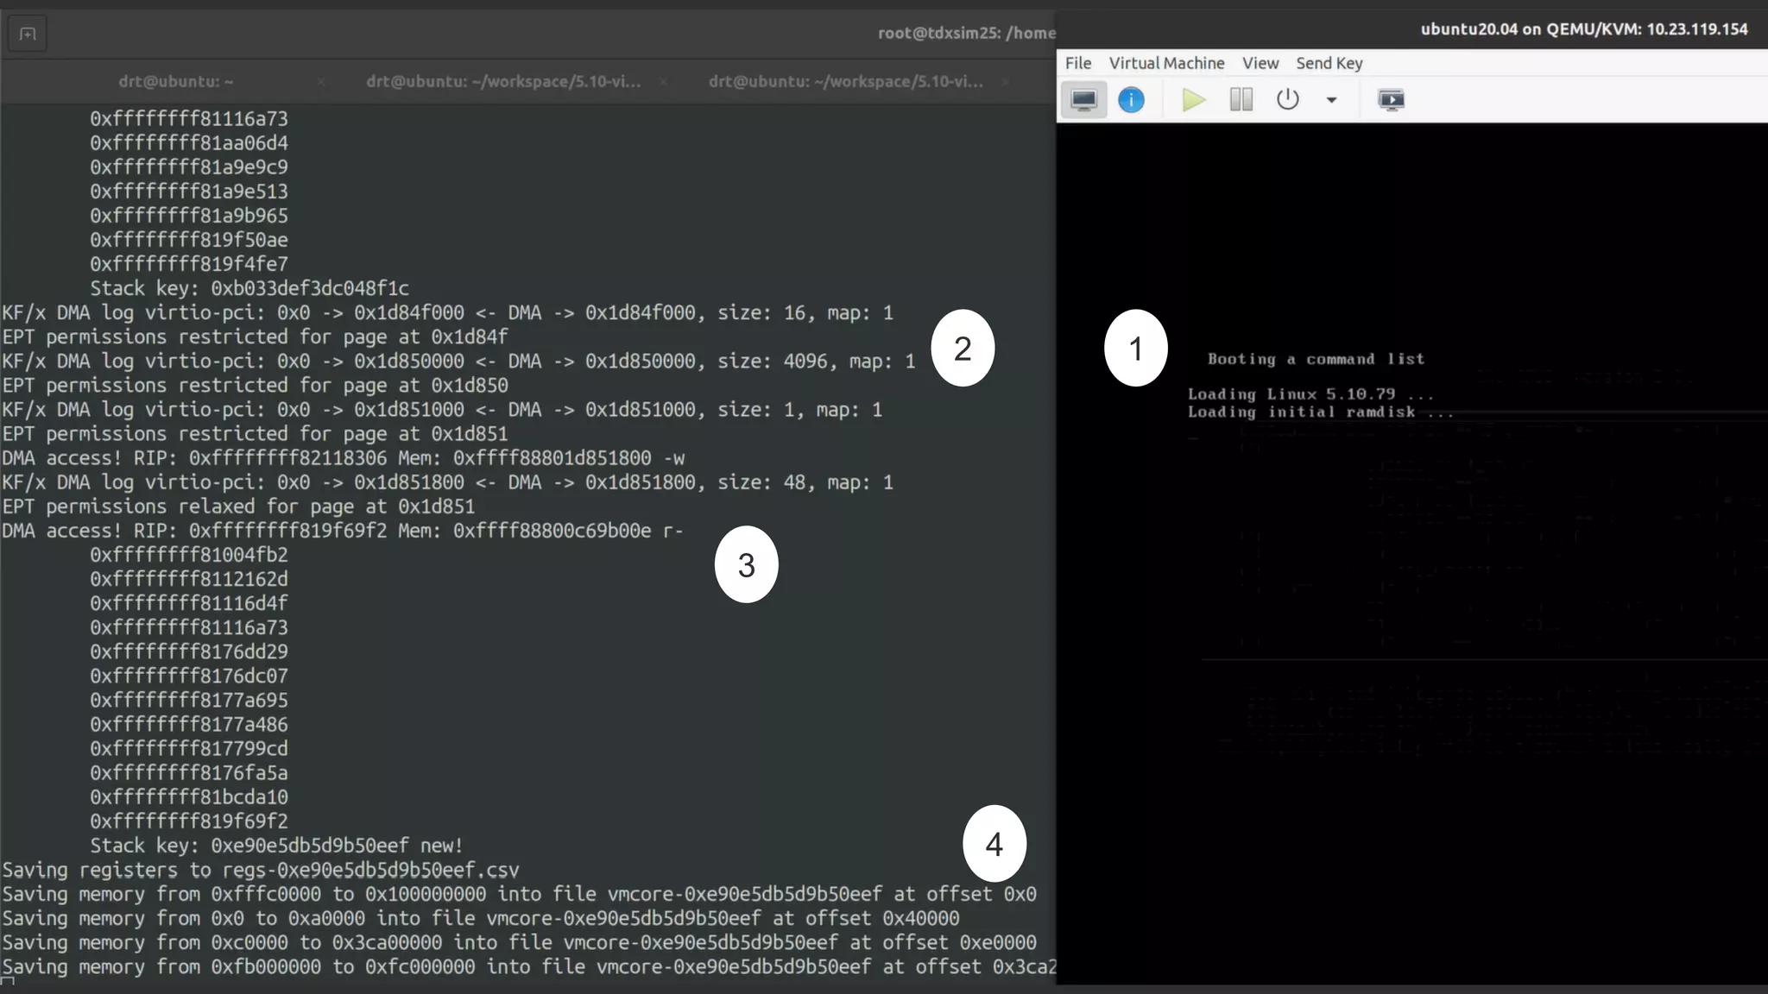The height and width of the screenshot is (994, 1768).
Task: Open the View menu
Action: [1260, 63]
